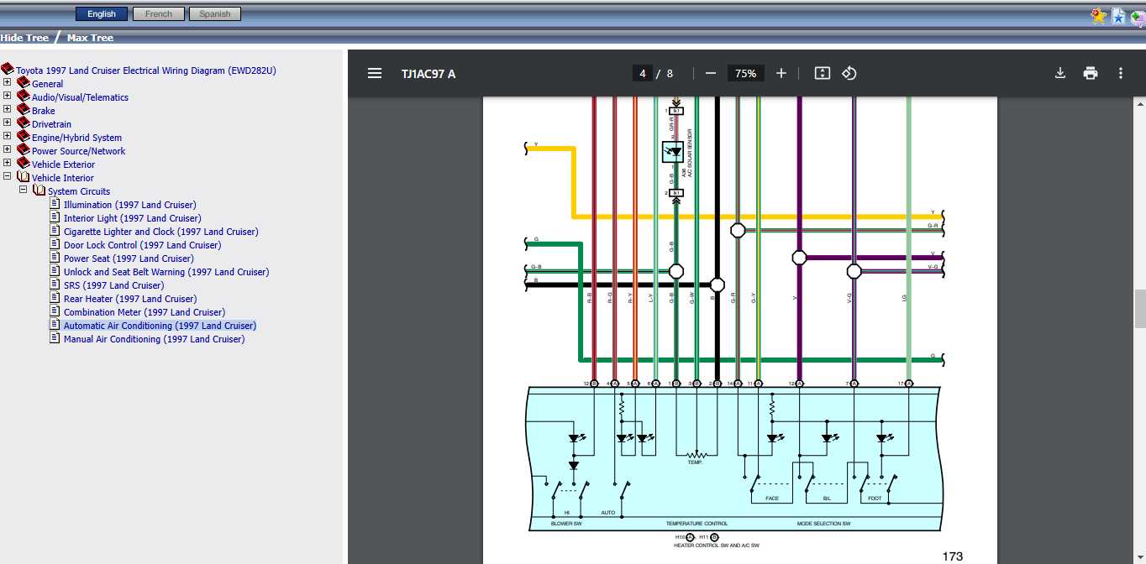This screenshot has height=564, width=1146.
Task: Switch language to English
Action: click(102, 13)
